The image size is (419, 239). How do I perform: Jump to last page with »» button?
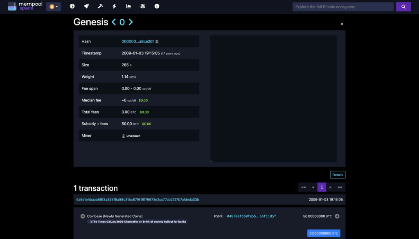click(340, 187)
